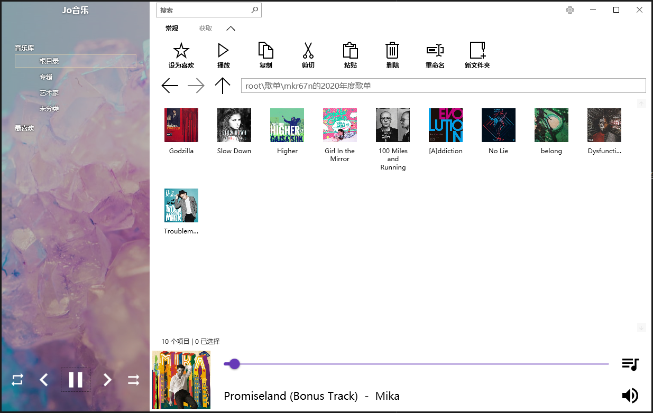Collapse the ribbon with the chevron
Viewport: 653px width, 413px height.
[231, 29]
